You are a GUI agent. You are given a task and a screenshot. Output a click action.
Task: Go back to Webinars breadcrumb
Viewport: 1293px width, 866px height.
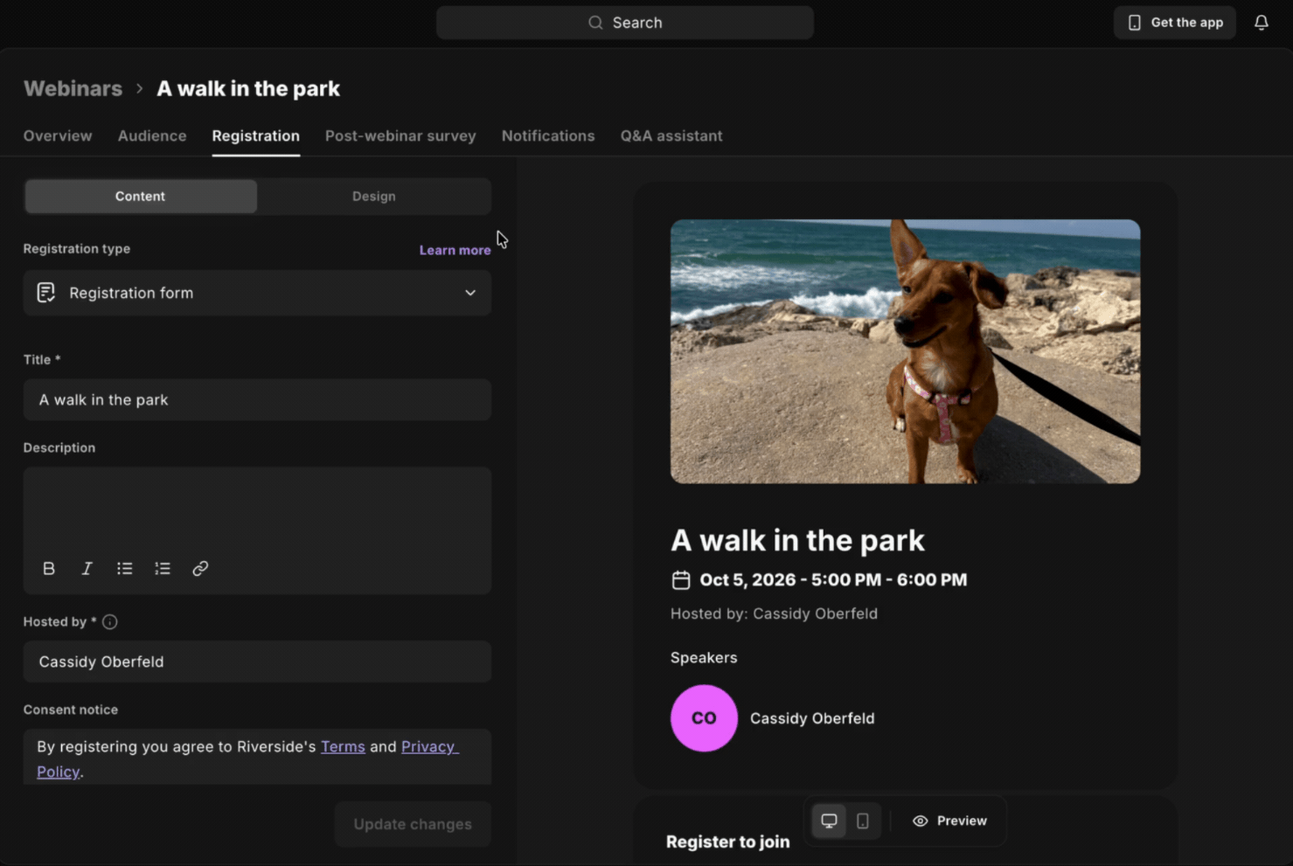coord(73,89)
